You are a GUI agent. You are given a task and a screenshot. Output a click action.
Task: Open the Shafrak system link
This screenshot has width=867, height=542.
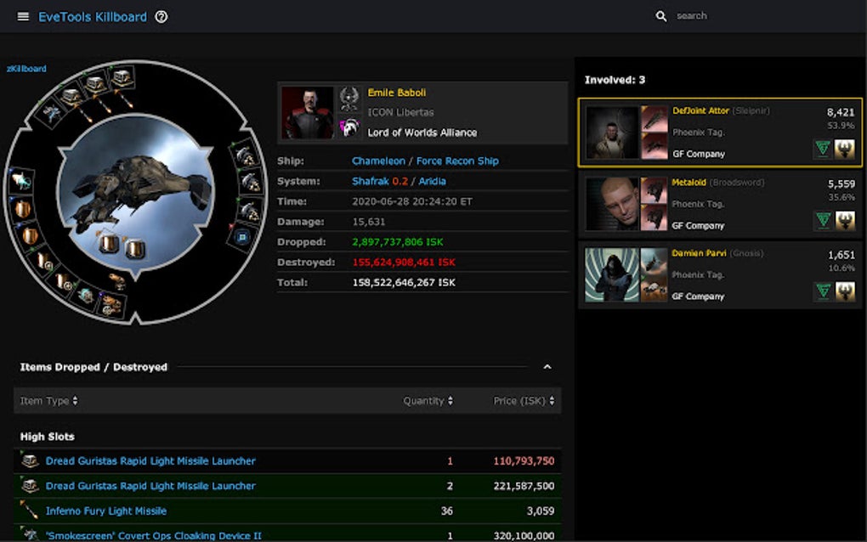[370, 181]
